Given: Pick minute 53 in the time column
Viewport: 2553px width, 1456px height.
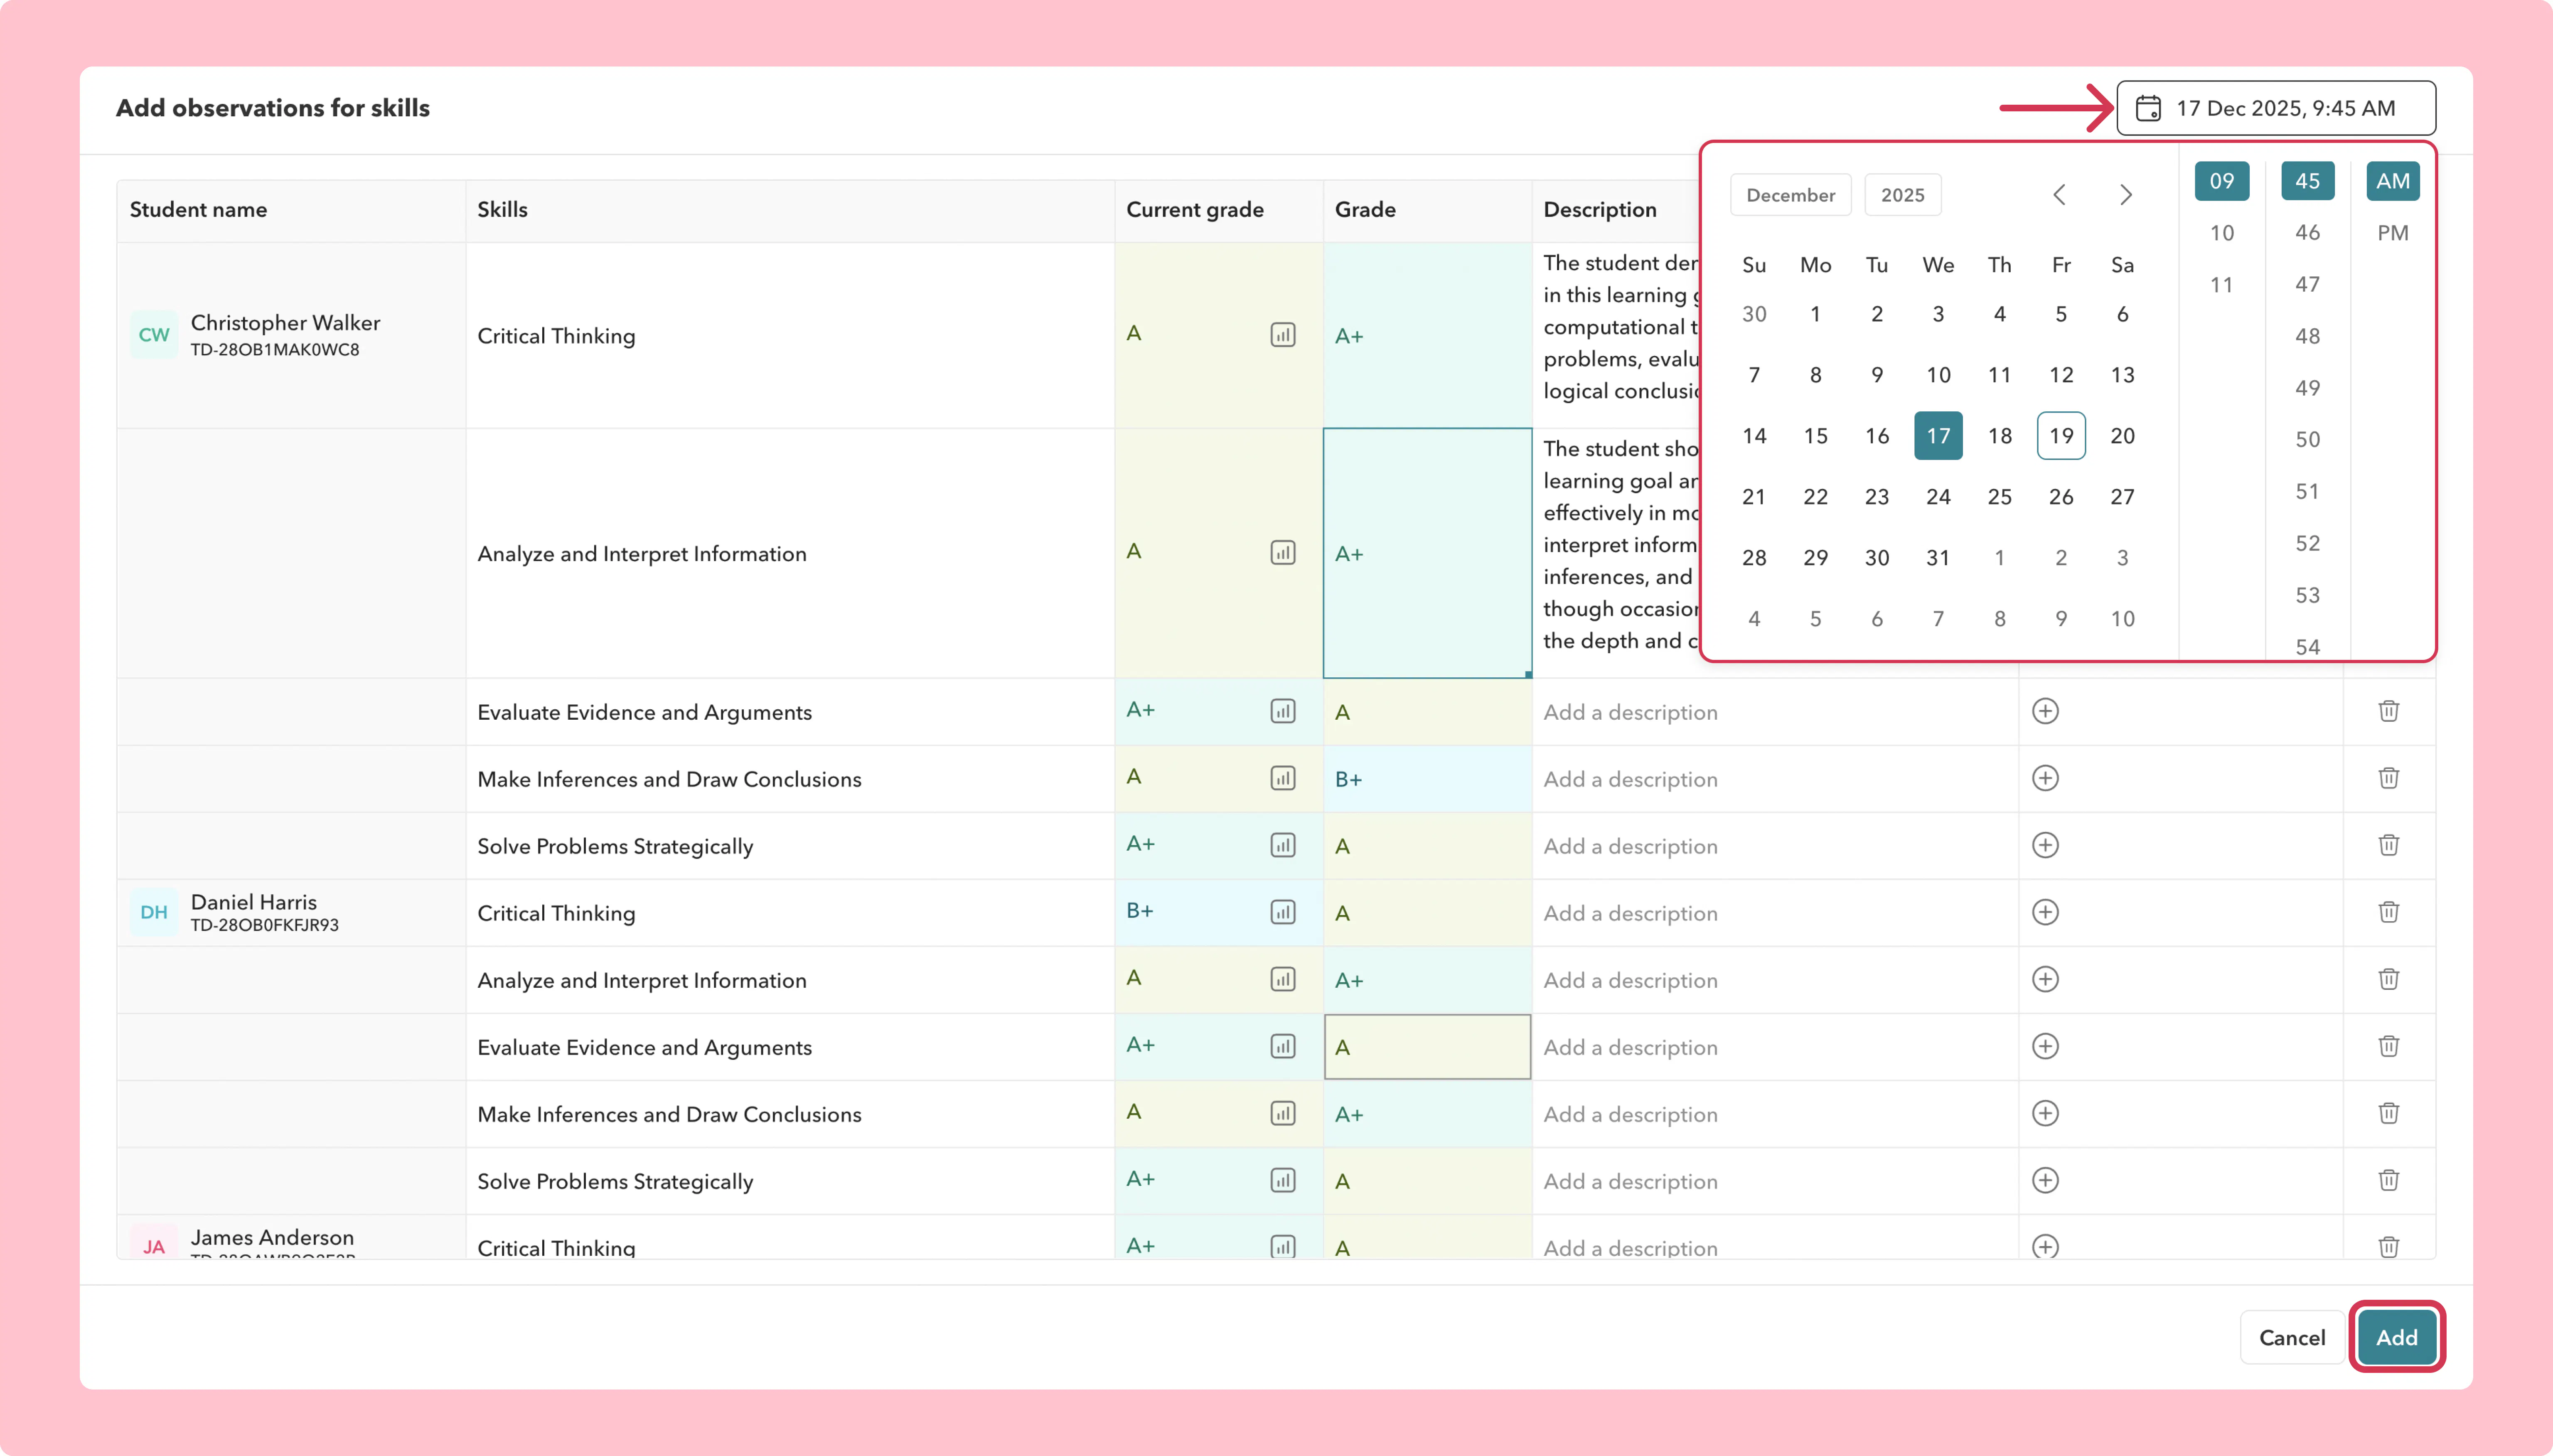Looking at the screenshot, I should (2307, 595).
